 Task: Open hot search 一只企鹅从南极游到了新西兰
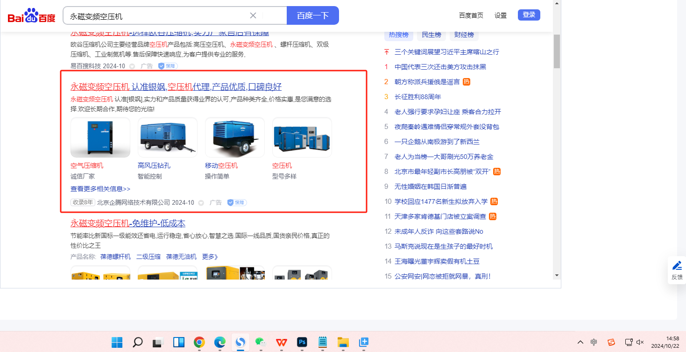[437, 142]
